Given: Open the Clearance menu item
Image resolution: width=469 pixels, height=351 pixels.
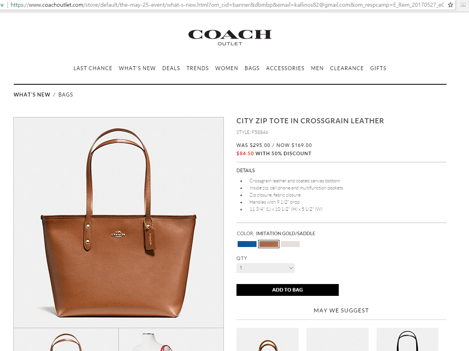Looking at the screenshot, I should [347, 68].
